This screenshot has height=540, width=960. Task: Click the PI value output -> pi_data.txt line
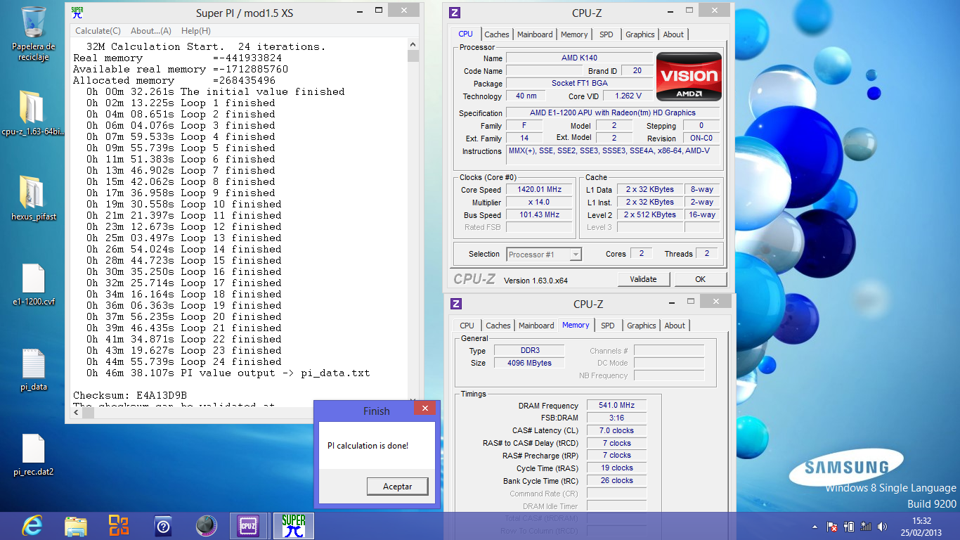point(228,373)
